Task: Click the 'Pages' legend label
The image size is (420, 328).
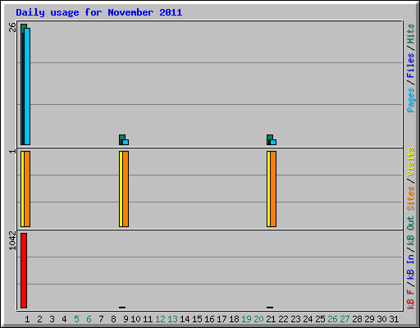Action: [410, 100]
